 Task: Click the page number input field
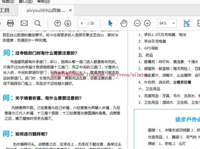tap(82, 23)
